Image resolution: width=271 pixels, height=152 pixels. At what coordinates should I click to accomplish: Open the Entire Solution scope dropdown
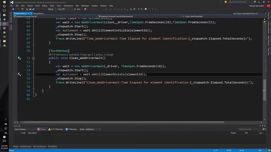pyautogui.click(x=25, y=129)
